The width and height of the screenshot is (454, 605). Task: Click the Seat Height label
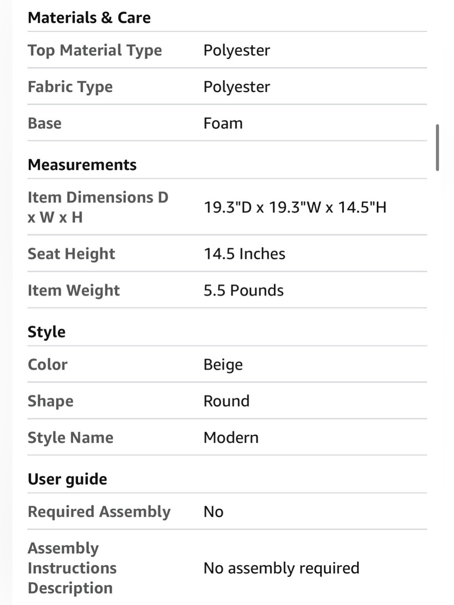[x=71, y=254]
